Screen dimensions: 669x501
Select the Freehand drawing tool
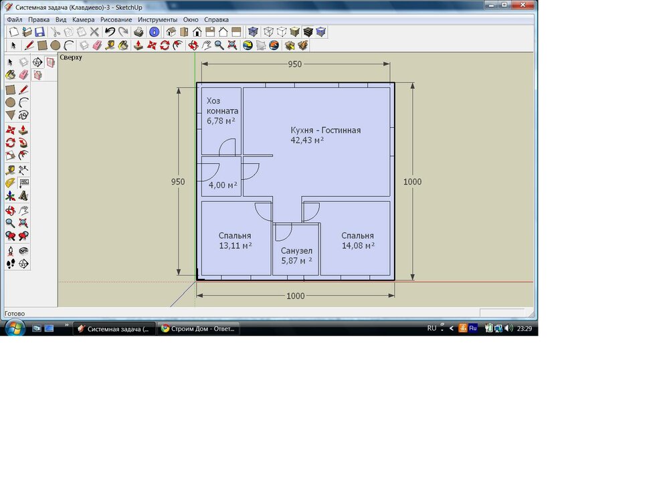(x=23, y=115)
